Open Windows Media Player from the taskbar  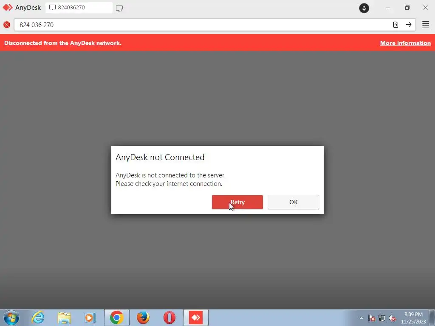90,318
